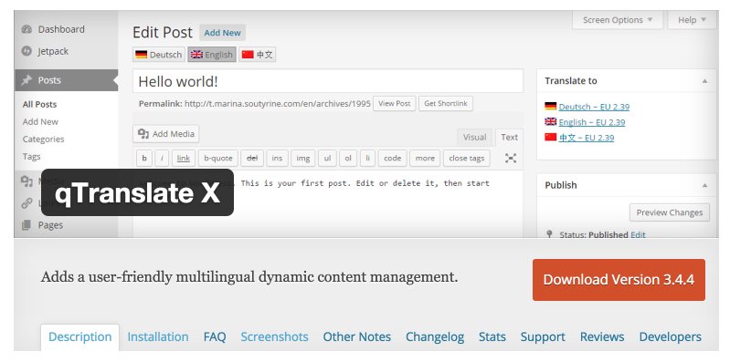Open the Jetpack sidebar icon

pyautogui.click(x=26, y=51)
